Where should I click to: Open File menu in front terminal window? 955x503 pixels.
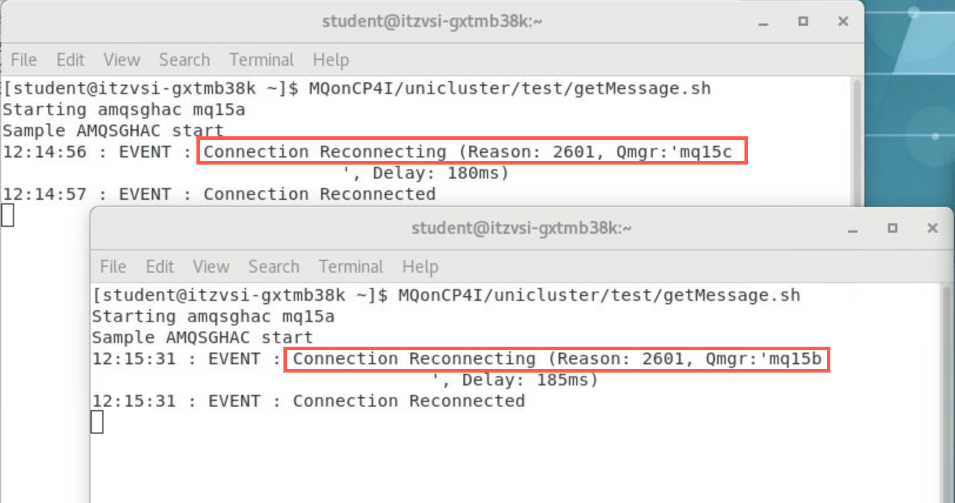pos(113,267)
